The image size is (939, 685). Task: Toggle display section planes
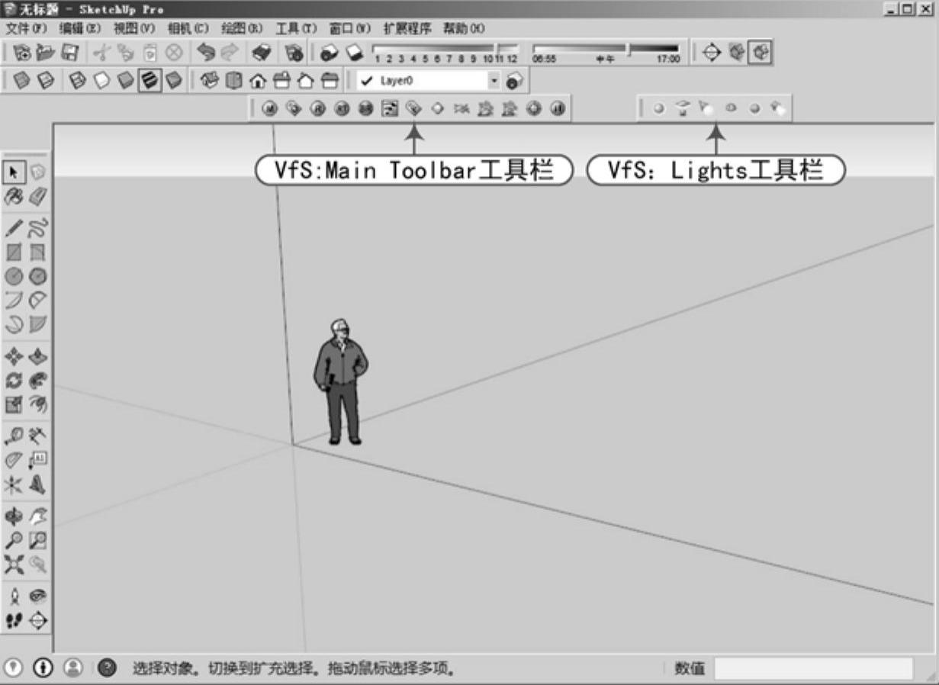click(x=738, y=52)
